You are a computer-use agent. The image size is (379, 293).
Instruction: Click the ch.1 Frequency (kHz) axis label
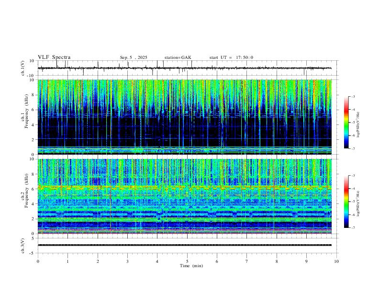(x=25, y=112)
